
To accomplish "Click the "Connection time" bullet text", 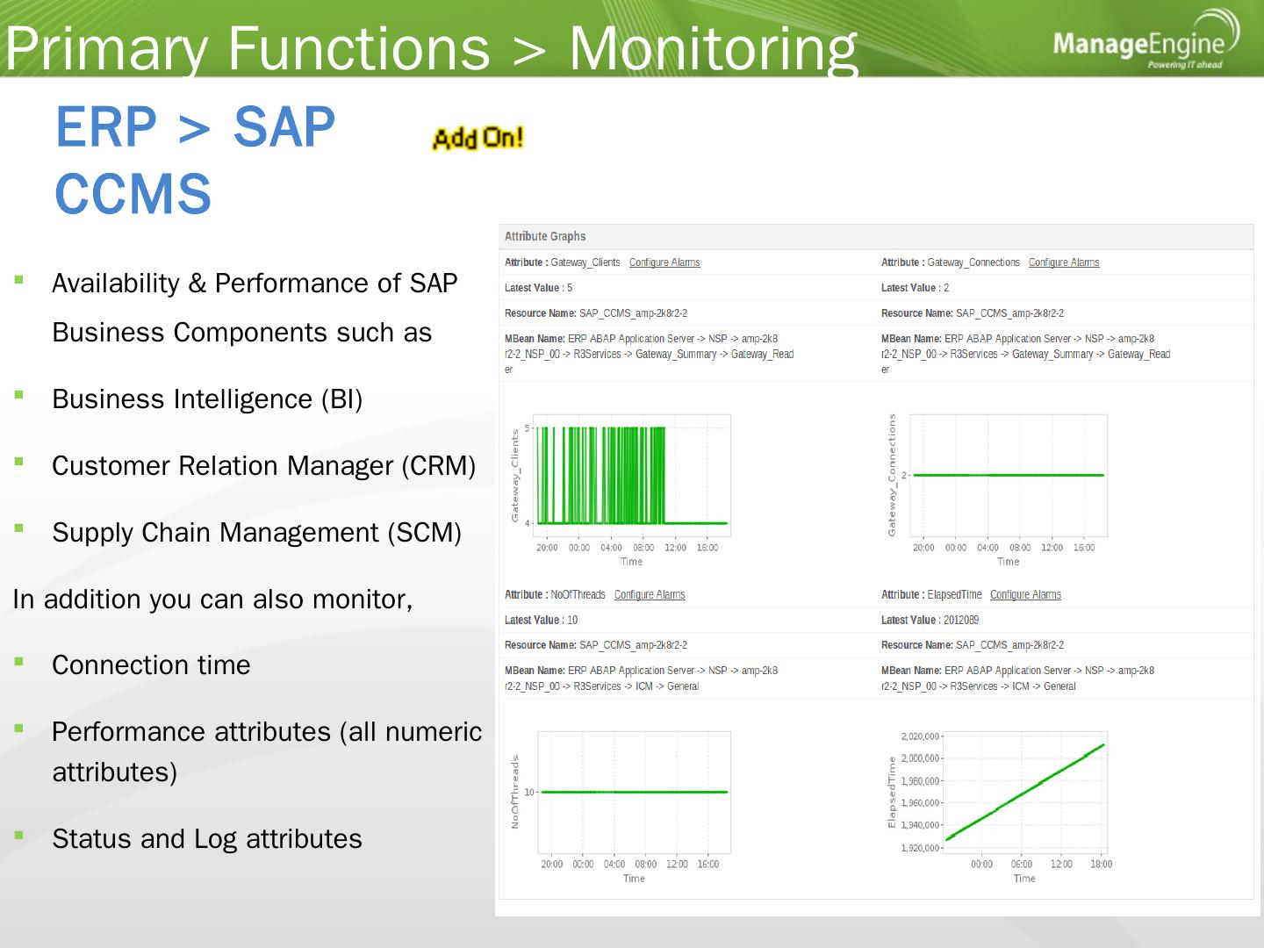I will tap(151, 665).
